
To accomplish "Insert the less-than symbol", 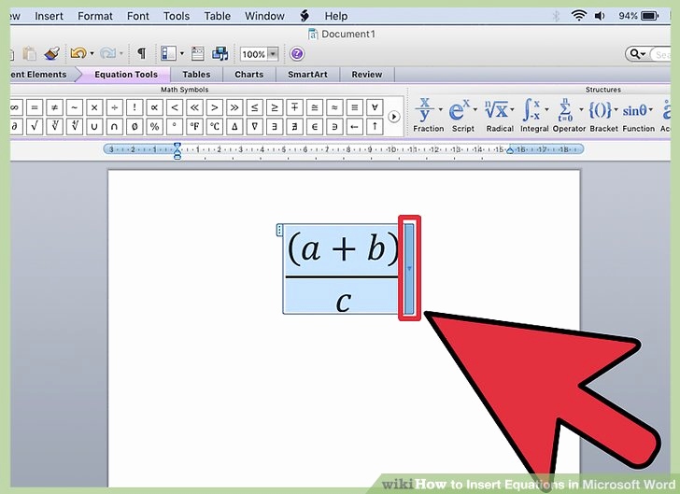I will (175, 107).
